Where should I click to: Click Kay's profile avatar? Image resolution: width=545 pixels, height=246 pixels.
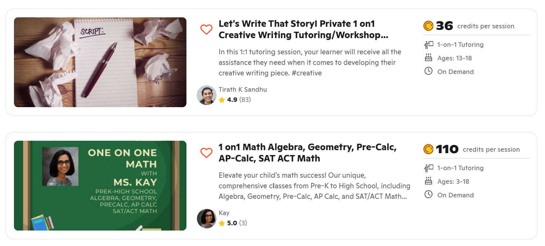pos(206,218)
